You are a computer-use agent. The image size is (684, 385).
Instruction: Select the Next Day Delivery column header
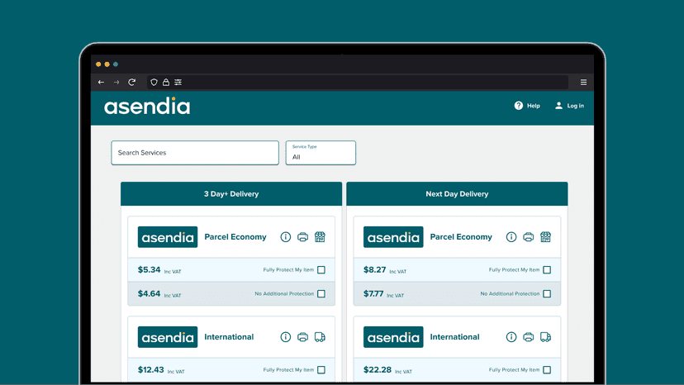457,194
